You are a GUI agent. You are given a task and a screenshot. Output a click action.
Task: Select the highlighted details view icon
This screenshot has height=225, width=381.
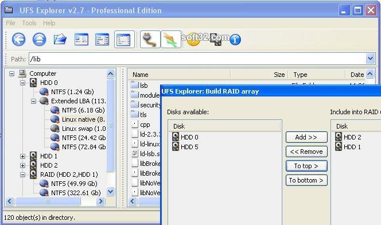coord(124,40)
